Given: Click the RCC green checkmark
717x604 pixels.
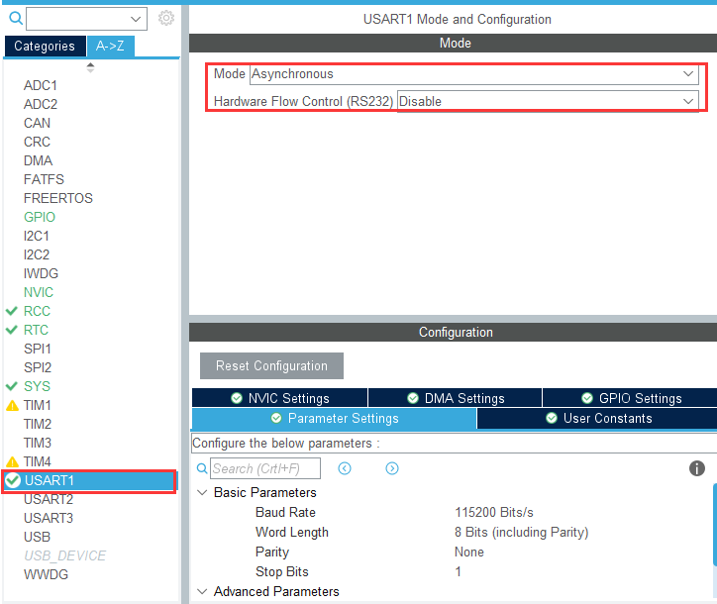Looking at the screenshot, I should (12, 311).
